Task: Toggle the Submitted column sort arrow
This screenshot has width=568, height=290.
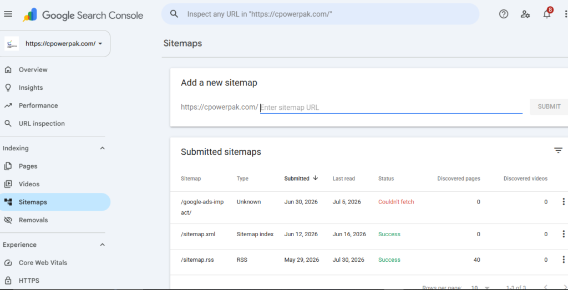Action: coord(315,178)
